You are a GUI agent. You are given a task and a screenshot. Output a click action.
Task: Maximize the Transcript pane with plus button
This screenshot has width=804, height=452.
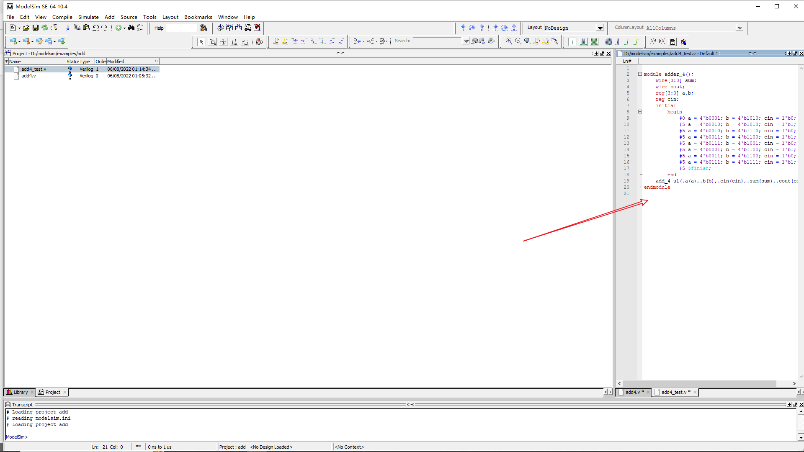click(789, 404)
